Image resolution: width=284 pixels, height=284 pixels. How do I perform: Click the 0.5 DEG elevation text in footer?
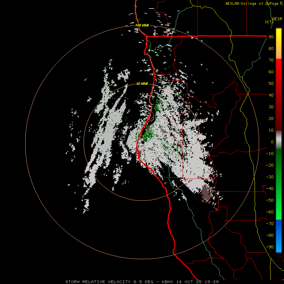[144, 282]
